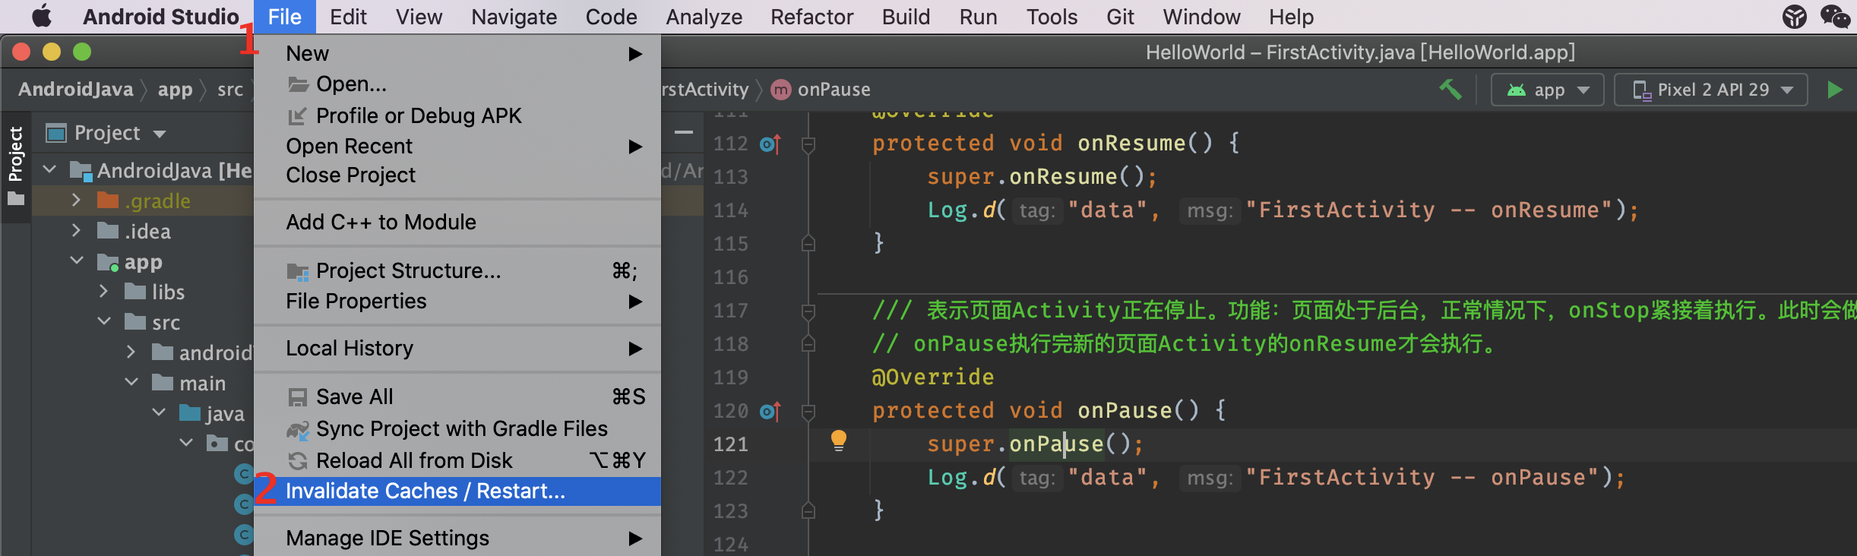Screen dimensions: 1857x556
Task: Collapse the main folder
Action: click(131, 382)
